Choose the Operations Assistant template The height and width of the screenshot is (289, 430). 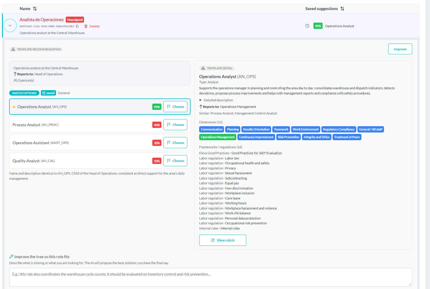coord(175,143)
